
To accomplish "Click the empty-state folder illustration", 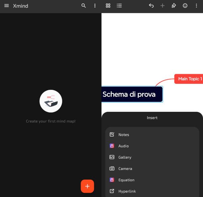I will pos(51,101).
